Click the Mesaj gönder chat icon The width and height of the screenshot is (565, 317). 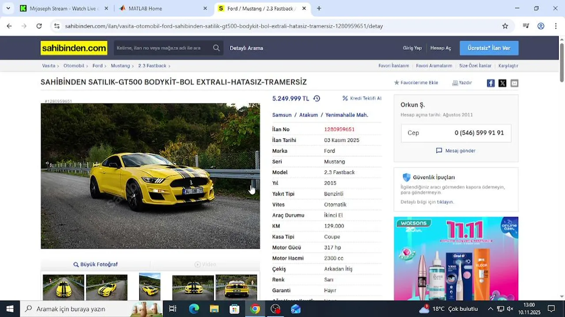(439, 151)
